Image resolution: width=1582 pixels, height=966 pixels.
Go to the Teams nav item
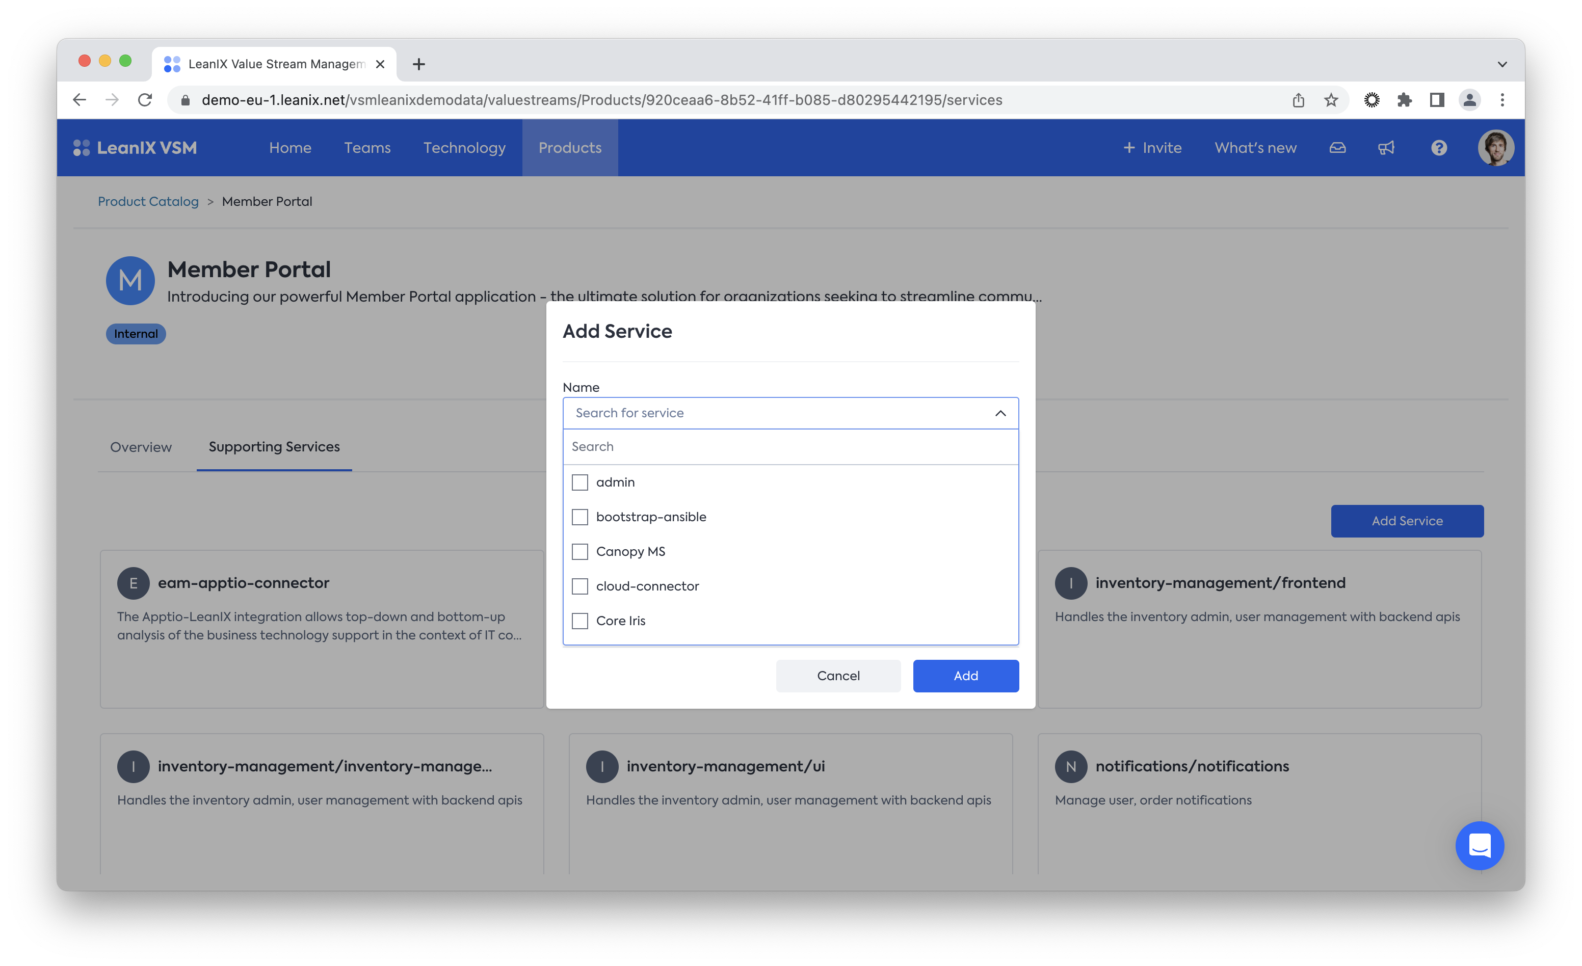pyautogui.click(x=367, y=148)
